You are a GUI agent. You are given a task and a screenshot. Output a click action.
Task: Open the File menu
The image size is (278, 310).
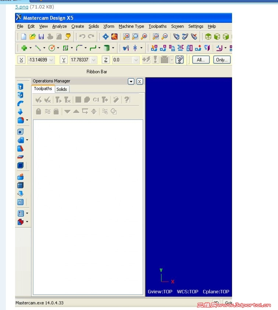20,26
